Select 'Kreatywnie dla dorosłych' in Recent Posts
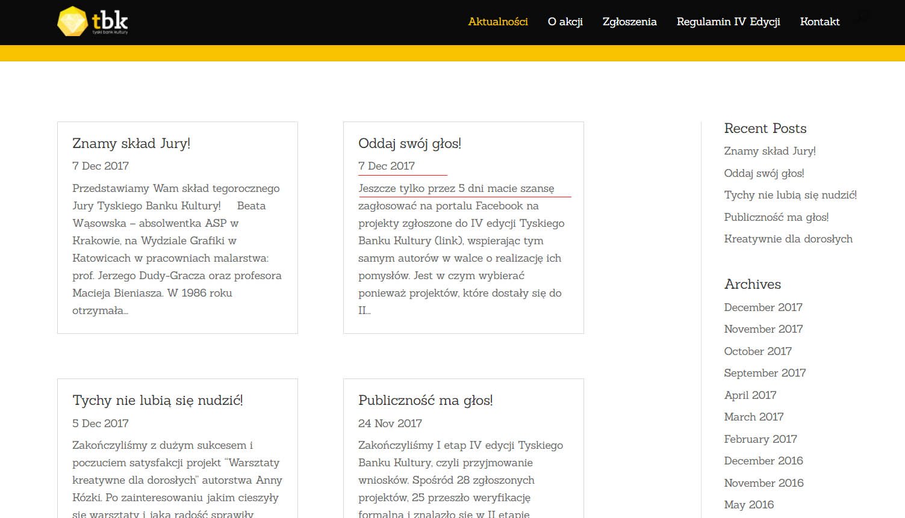Viewport: 905px width, 518px height. coord(788,239)
